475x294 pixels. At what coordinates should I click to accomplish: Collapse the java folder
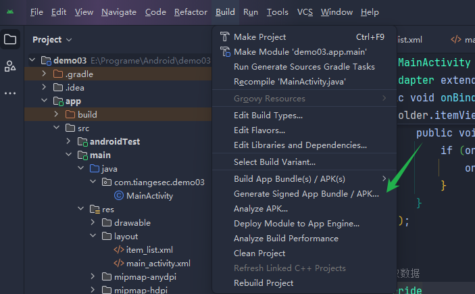[x=80, y=168]
